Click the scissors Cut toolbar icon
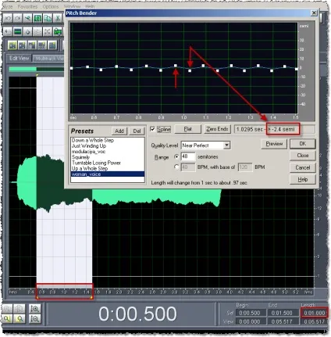 click(x=57, y=18)
